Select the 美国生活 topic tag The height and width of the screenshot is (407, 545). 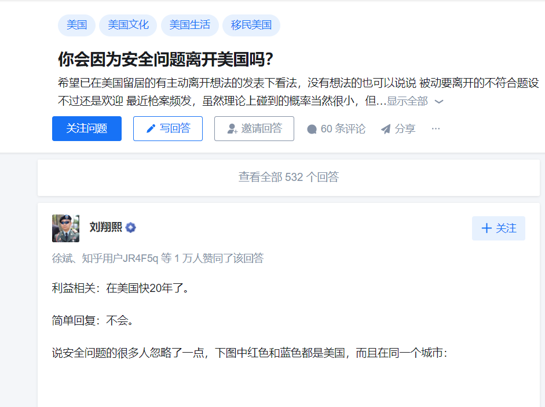(190, 25)
